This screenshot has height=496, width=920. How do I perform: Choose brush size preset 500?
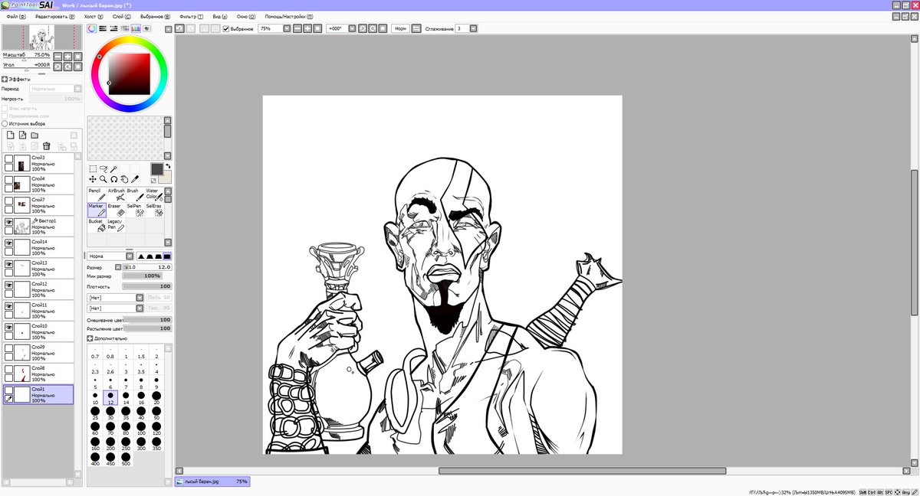pos(126,459)
